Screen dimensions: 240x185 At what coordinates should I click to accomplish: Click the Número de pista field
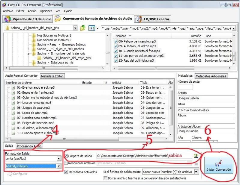tap(185, 87)
